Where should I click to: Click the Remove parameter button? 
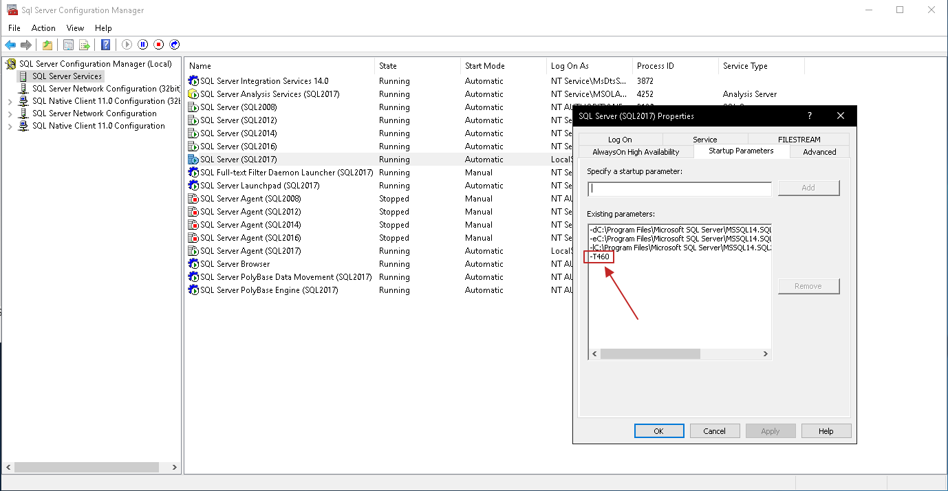pos(808,286)
